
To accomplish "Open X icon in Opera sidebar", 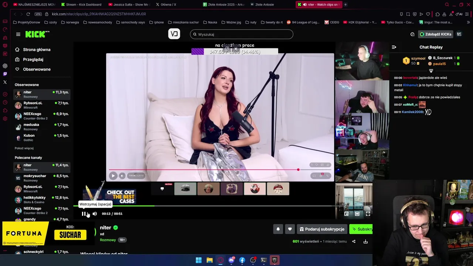I will tap(5, 82).
